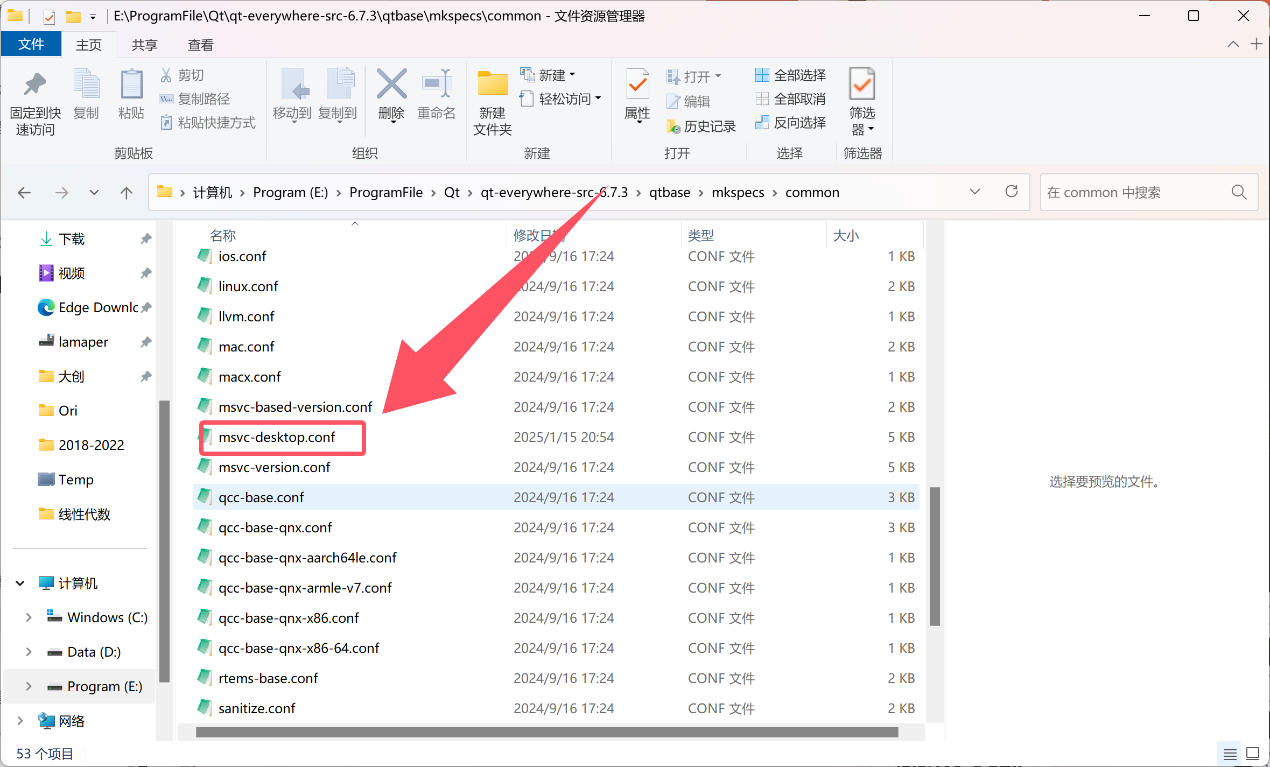The height and width of the screenshot is (767, 1270).
Task: Click the refresh icon beside the address bar
Action: click(x=1012, y=192)
